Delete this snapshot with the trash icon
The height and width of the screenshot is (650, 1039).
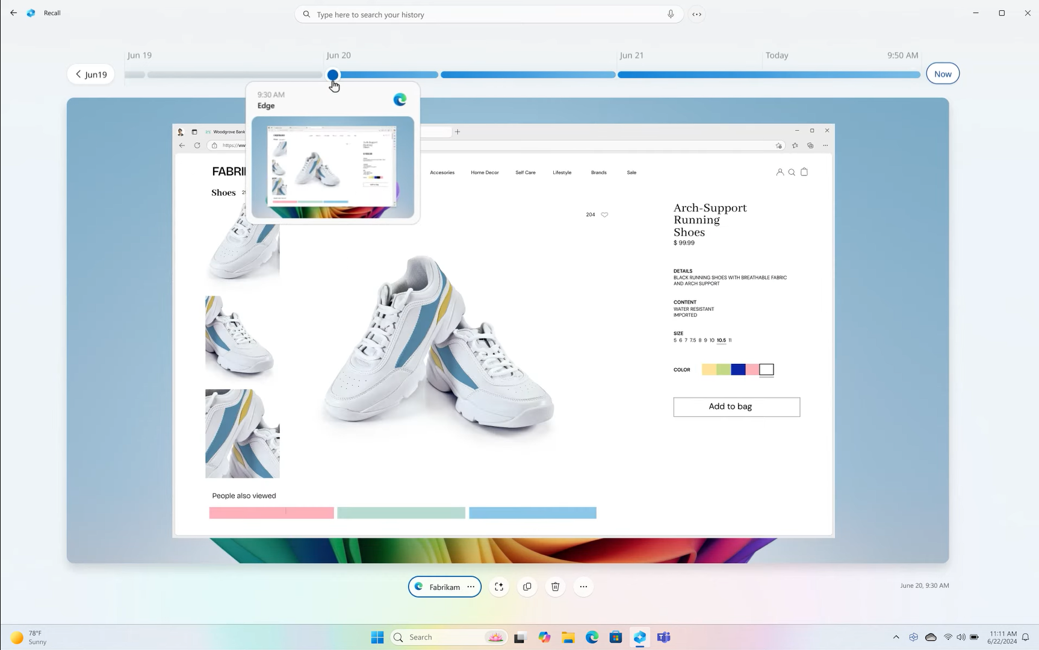tap(555, 587)
